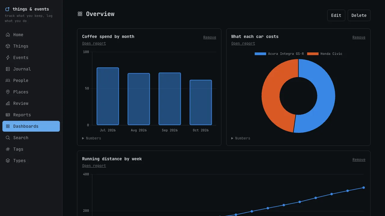Screen dimensions: 385x216
Task: Click the Home house icon
Action: point(8,35)
